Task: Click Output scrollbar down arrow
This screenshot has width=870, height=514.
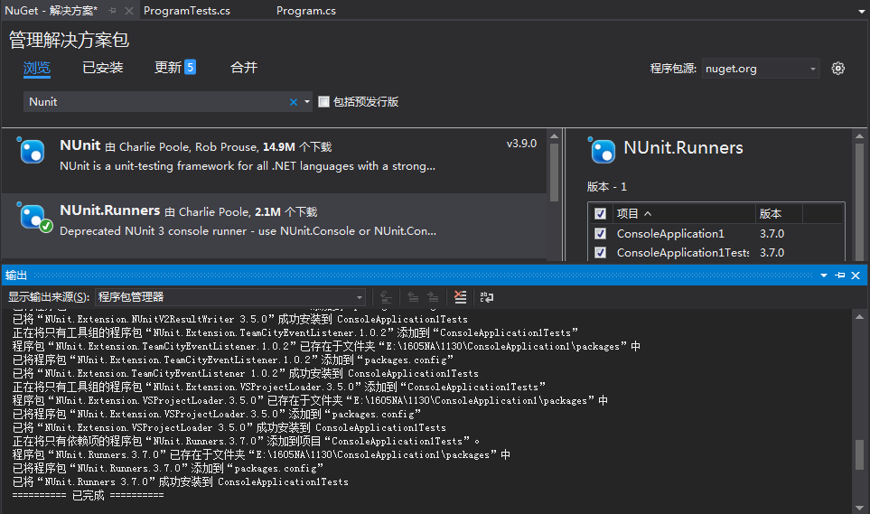Action: pyautogui.click(x=859, y=508)
